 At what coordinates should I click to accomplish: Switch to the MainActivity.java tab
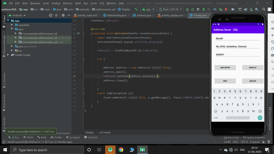(x=115, y=15)
